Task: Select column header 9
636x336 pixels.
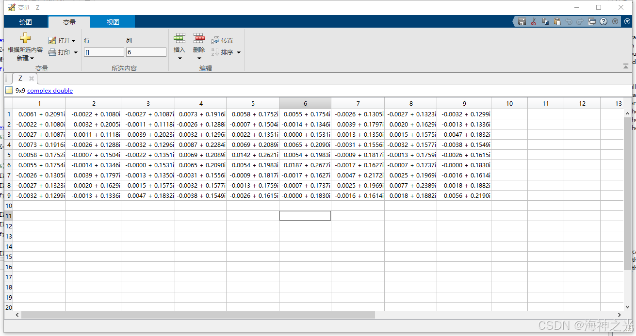Action: pos(464,103)
